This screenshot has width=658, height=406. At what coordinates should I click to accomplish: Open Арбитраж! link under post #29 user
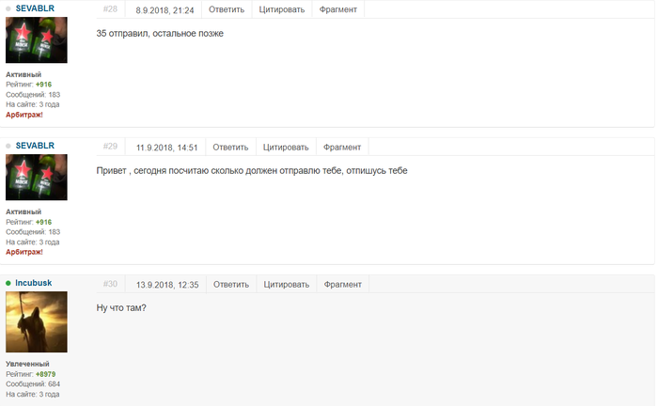(24, 252)
